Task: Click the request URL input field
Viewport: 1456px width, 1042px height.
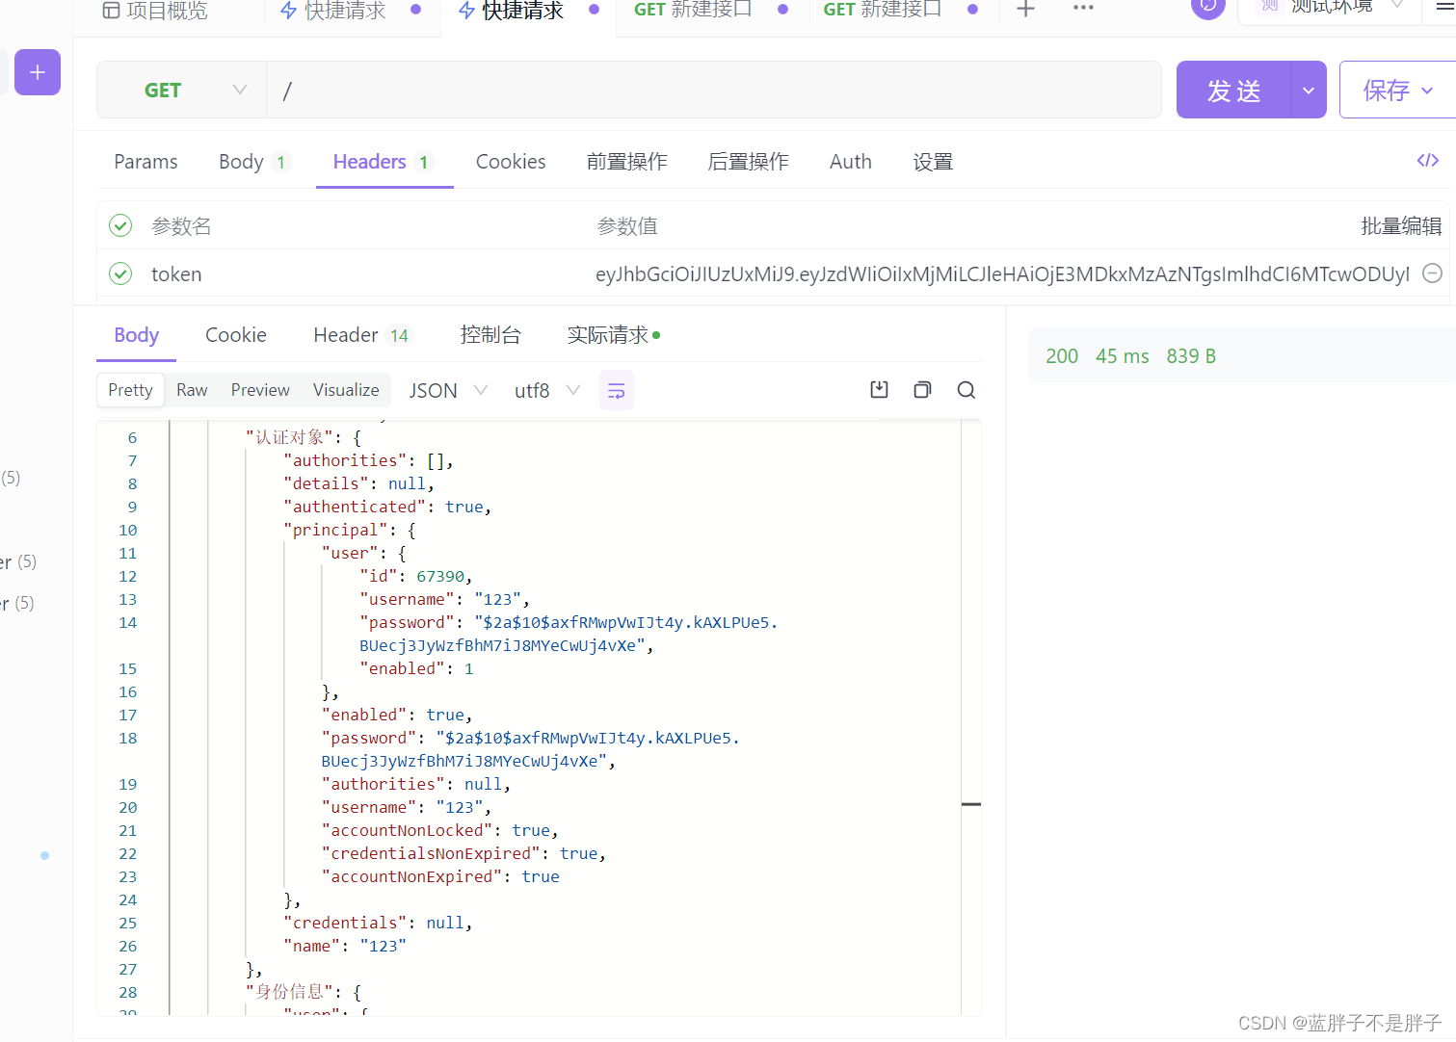Action: tap(714, 90)
